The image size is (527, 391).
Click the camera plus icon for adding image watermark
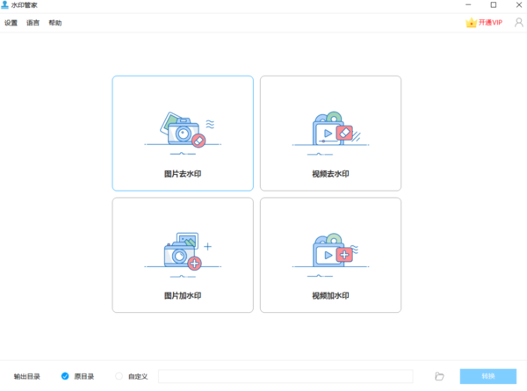point(182,252)
